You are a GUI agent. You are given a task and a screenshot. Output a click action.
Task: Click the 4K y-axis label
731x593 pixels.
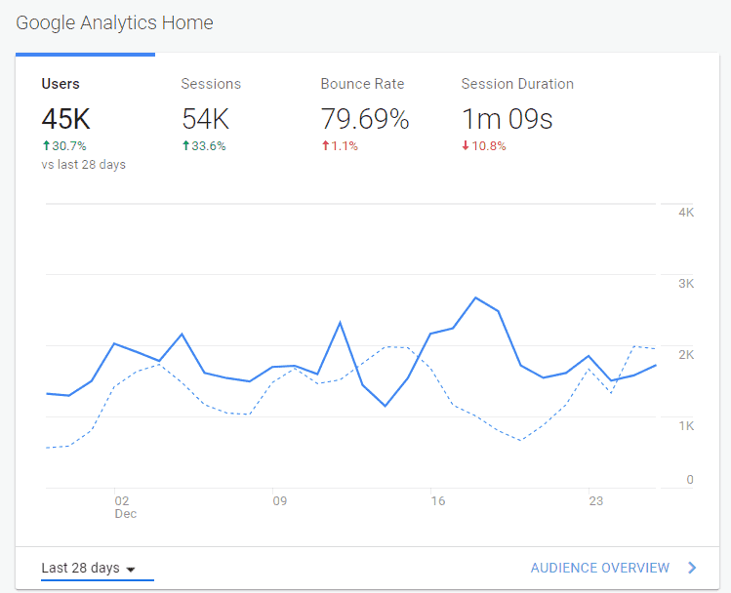(x=686, y=213)
